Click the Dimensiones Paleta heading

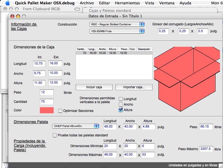(x=31, y=122)
